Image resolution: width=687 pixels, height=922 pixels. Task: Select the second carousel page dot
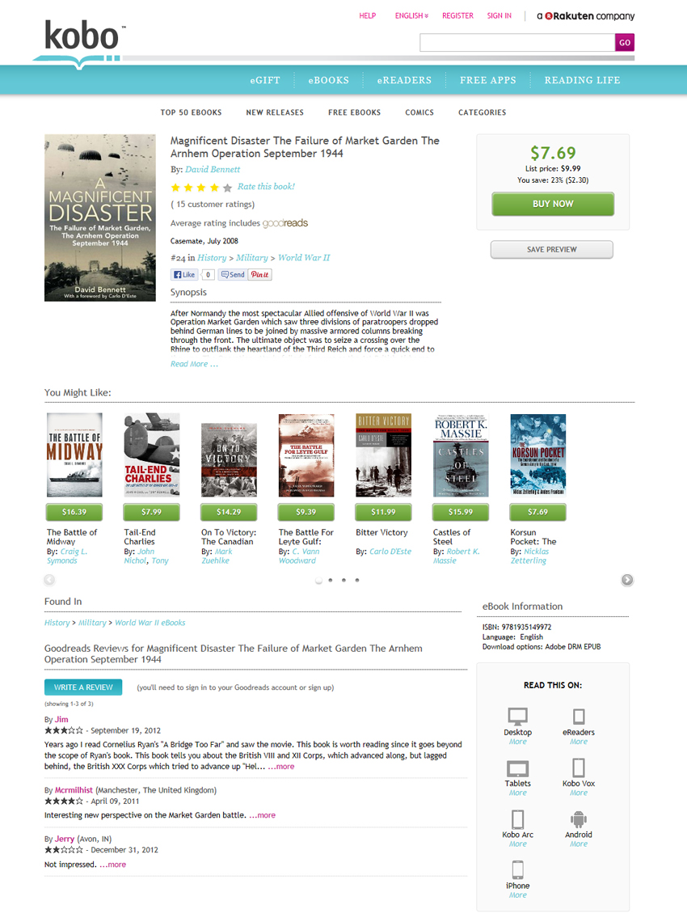pos(331,580)
